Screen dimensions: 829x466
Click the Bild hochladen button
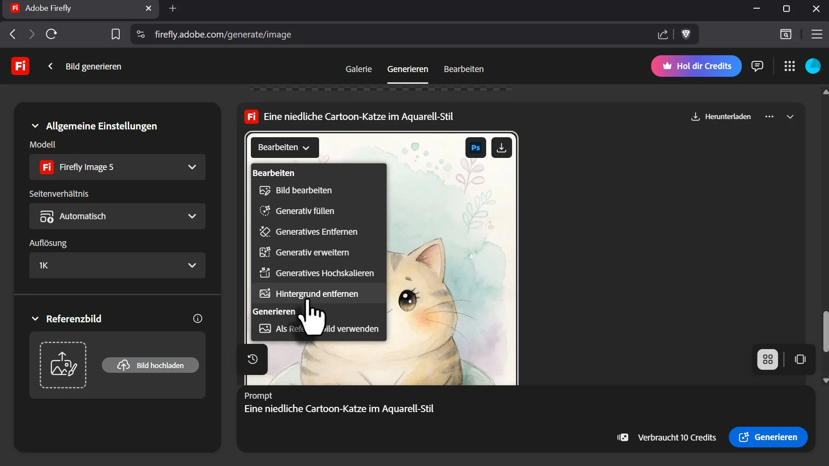point(150,365)
